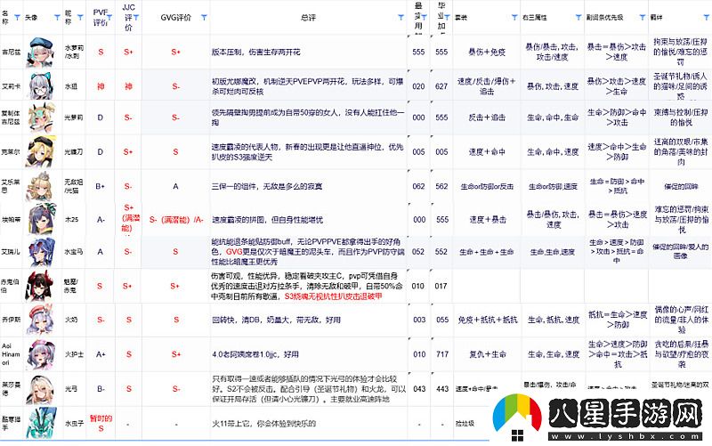Select the 右三属性 cell 生命, 抵抗, 速度

click(x=553, y=320)
